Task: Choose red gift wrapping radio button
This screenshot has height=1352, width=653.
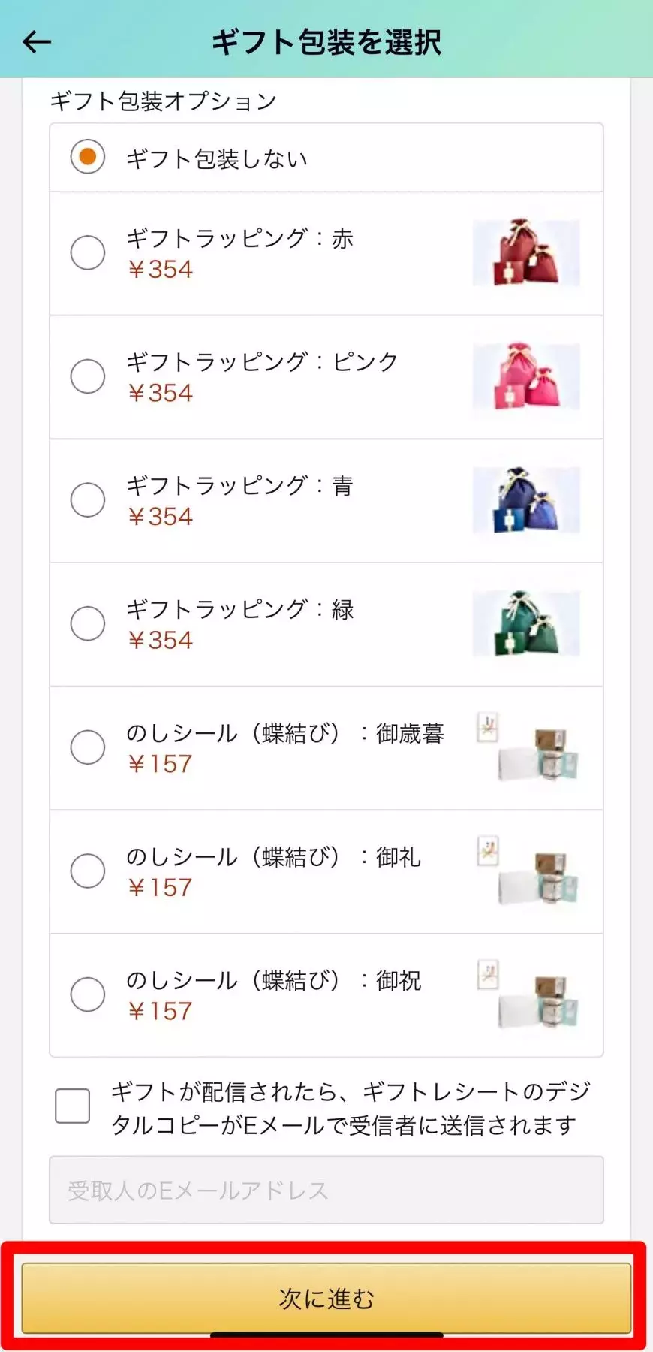Action: tap(88, 252)
